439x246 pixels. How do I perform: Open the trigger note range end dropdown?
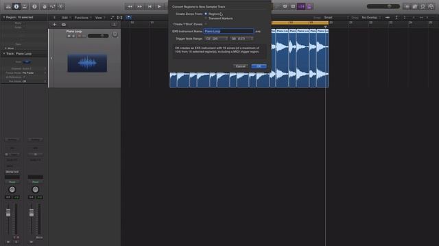pos(241,38)
